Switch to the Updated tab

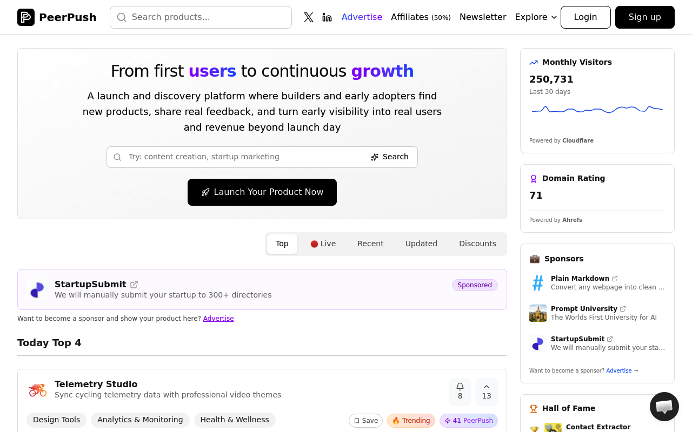point(421,244)
